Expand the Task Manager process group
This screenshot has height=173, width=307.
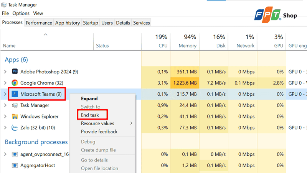pos(5,105)
